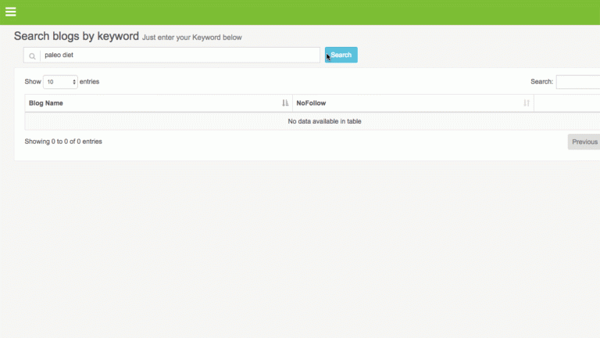Focus the keyword field containing 'paleo diet'
Image resolution: width=600 pixels, height=338 pixels.
180,56
